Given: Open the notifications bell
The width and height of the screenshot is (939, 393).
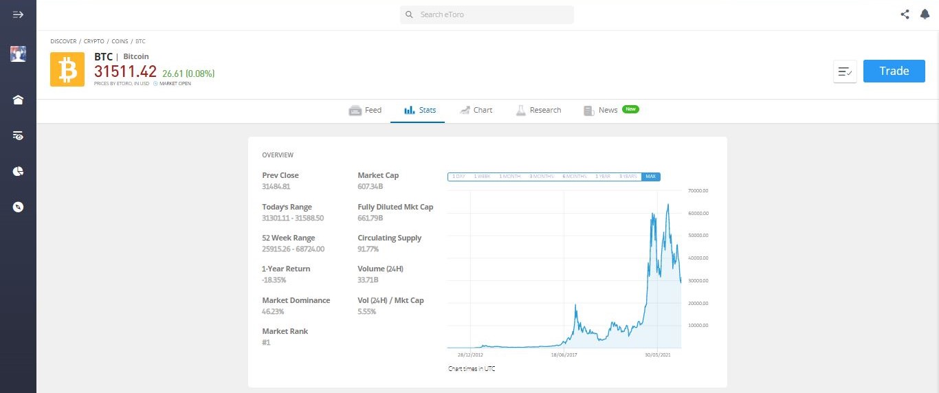Looking at the screenshot, I should coord(925,14).
